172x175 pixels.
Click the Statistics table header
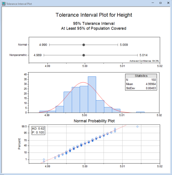coord(141,76)
